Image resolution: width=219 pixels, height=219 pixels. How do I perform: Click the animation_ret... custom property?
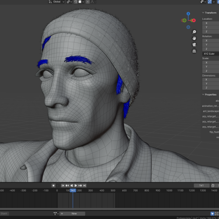point(210,106)
